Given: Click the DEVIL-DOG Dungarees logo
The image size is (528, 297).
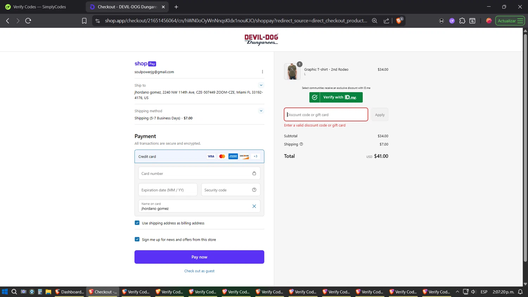Looking at the screenshot, I should [x=261, y=40].
